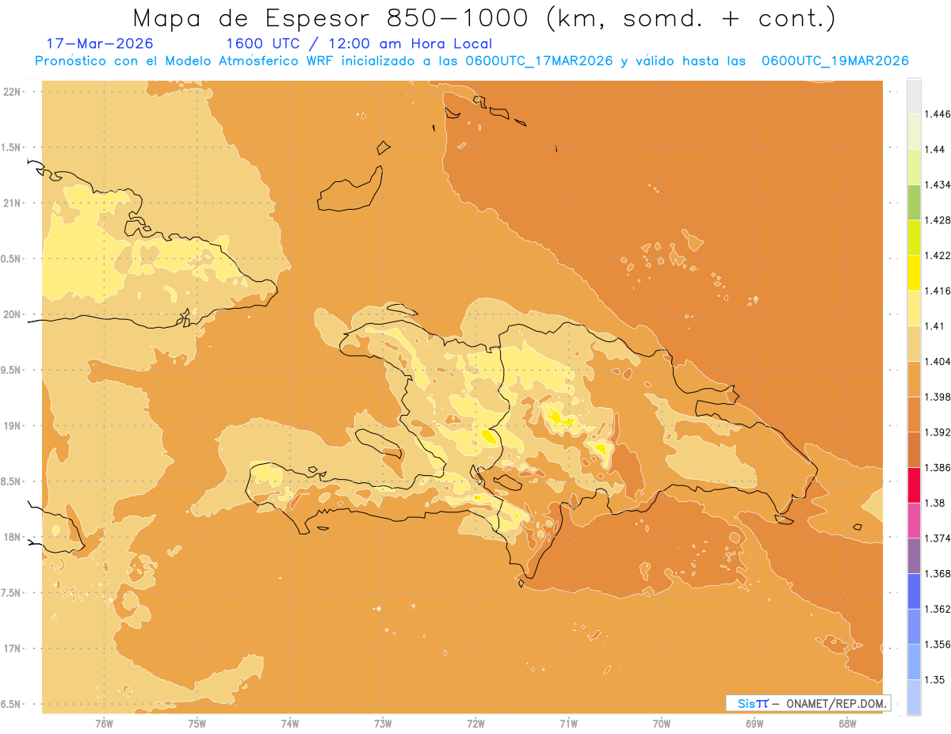Click the colorbar value "1.368"
The width and height of the screenshot is (951, 734).
click(938, 573)
